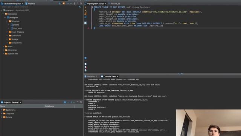This screenshot has height=136, width=241.
Task: Select the Bookmarks folder in Project panel
Action: click(x=11, y=110)
